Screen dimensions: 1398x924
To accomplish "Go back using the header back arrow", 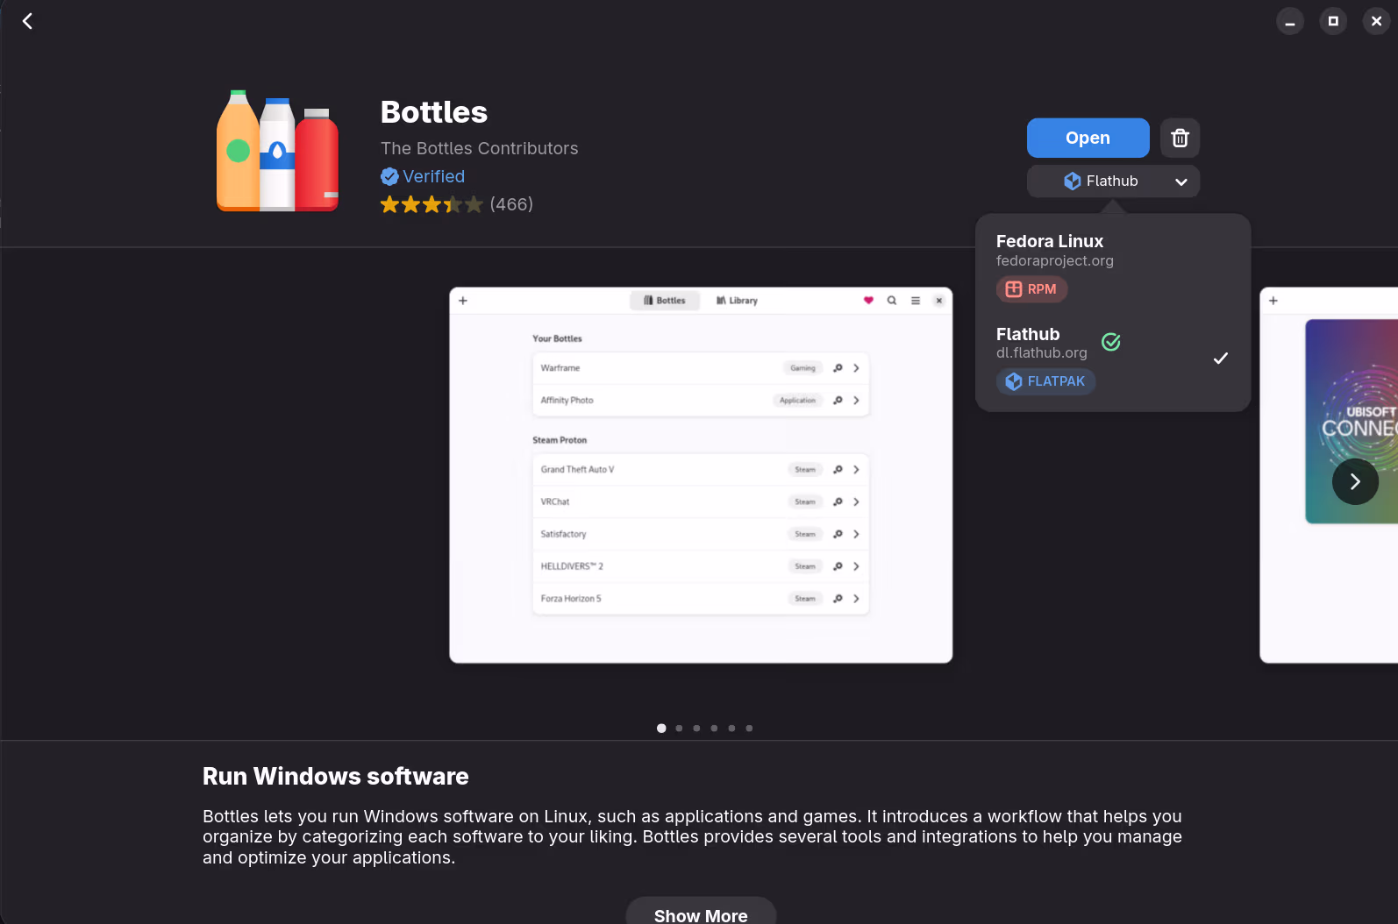I will click(x=27, y=21).
